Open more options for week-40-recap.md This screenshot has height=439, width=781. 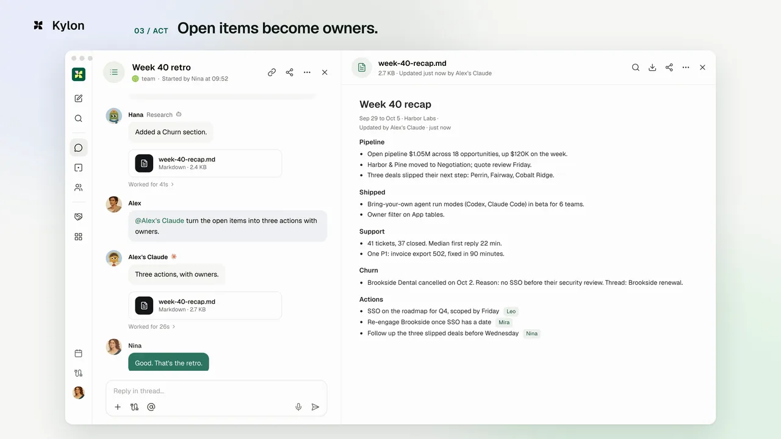pos(686,68)
